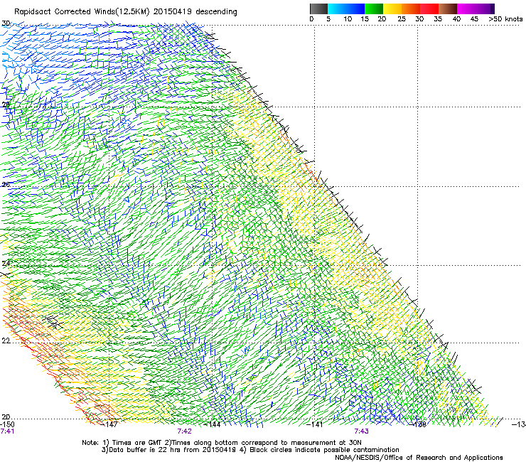Image resolution: width=526 pixels, height=462 pixels.
Task: Click the 'Data buffer is 22 hrs' note line
Action: coord(250,450)
